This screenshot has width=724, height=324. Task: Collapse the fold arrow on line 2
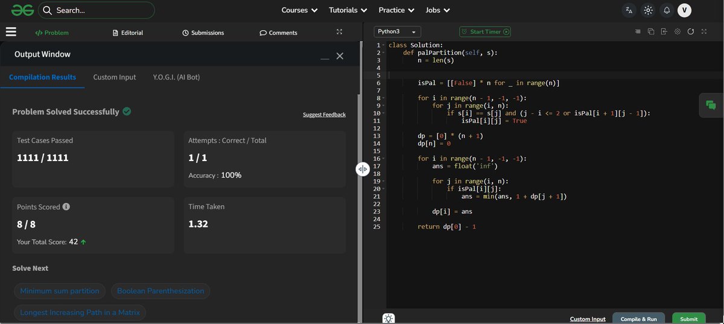tap(383, 52)
